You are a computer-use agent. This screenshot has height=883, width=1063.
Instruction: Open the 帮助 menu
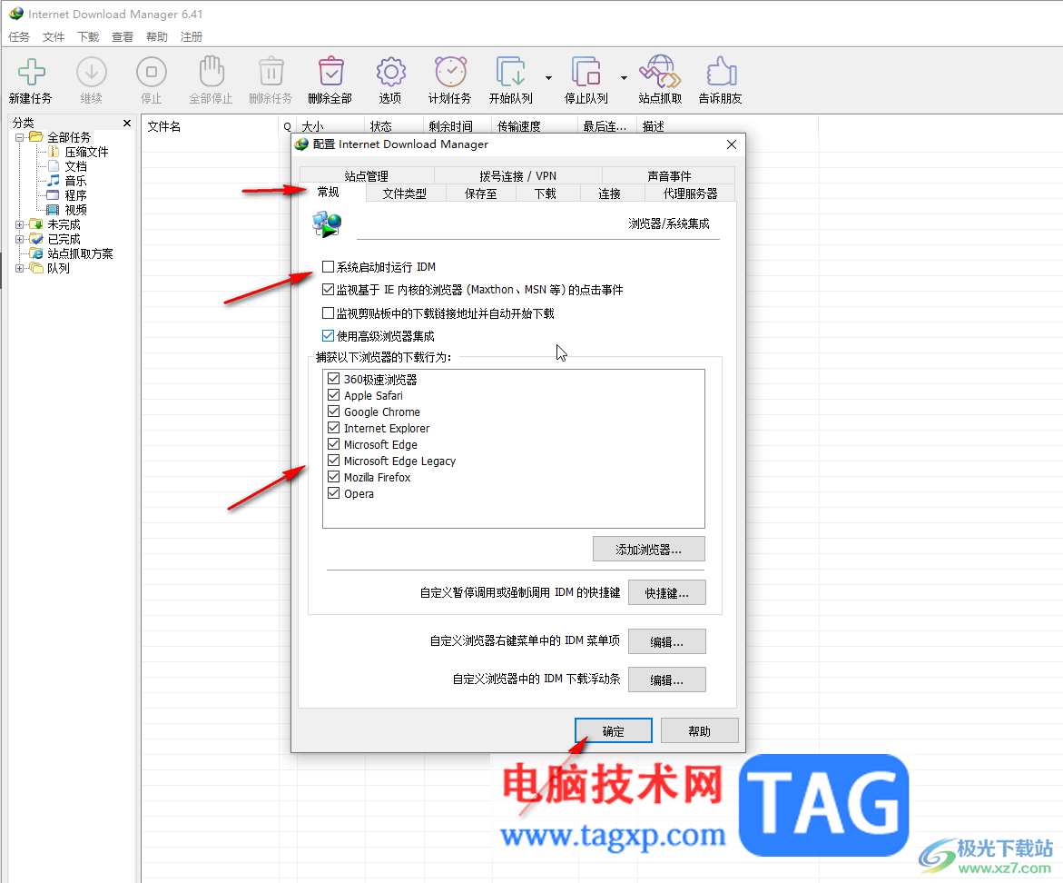(157, 36)
